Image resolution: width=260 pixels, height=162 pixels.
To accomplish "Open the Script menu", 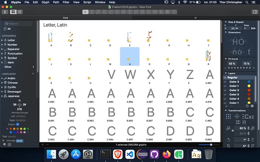I will (87, 2).
